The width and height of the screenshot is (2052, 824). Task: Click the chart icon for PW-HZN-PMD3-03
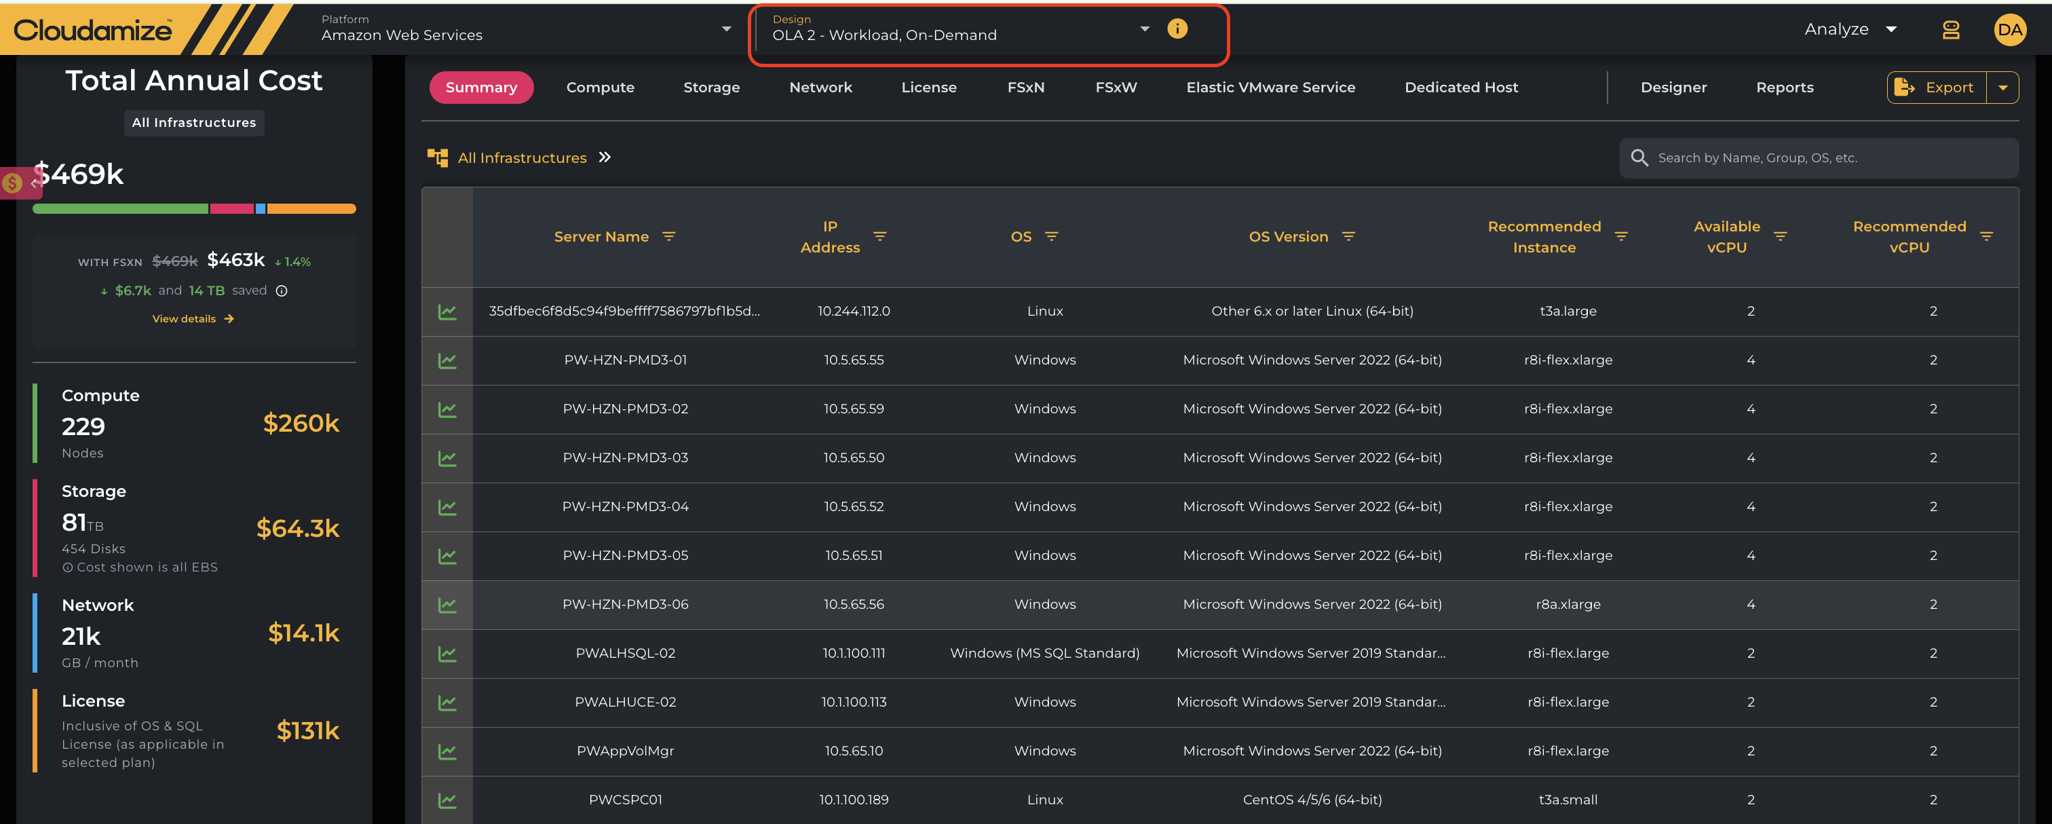click(x=447, y=458)
